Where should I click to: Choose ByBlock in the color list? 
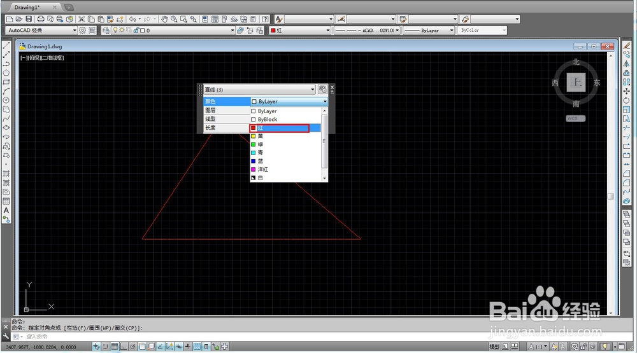pos(285,120)
